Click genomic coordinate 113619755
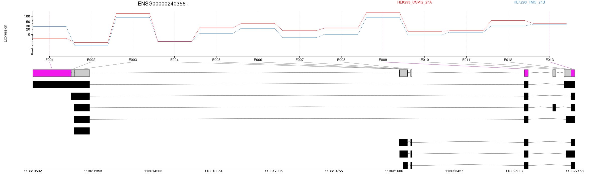The height and width of the screenshot is (175, 602). 334,171
